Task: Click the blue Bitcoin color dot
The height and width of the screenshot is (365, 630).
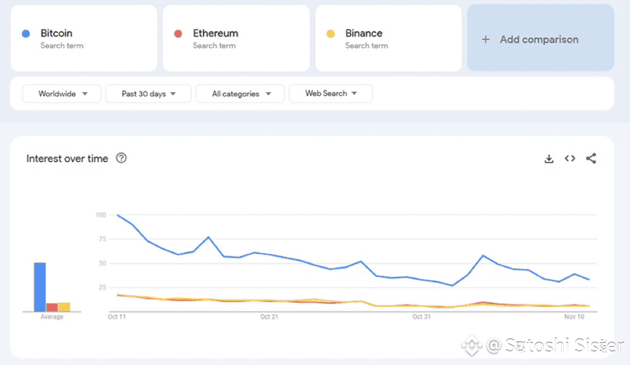Action: click(x=26, y=34)
